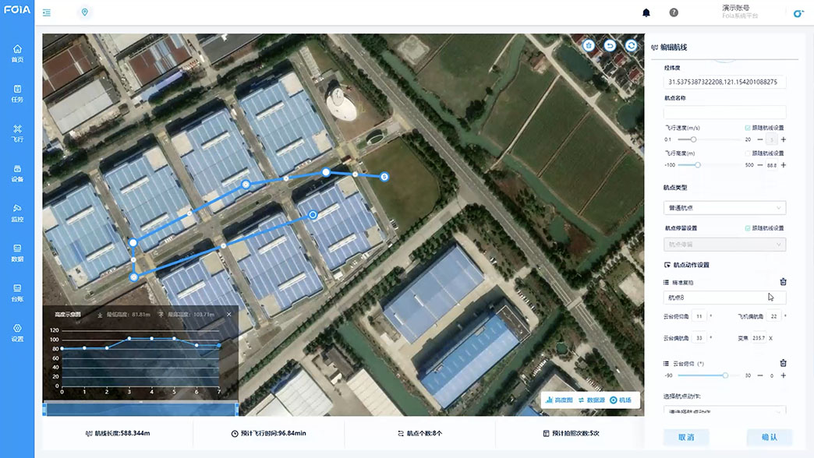Open the 航点类型 dropdown showing 普通航点
Screen dimensions: 814x458
724,208
